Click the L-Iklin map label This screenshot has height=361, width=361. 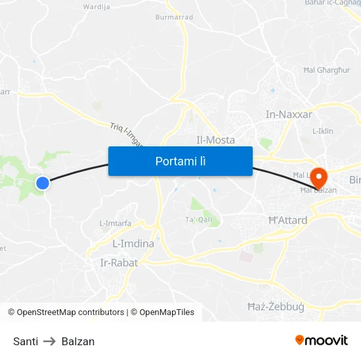(x=322, y=131)
